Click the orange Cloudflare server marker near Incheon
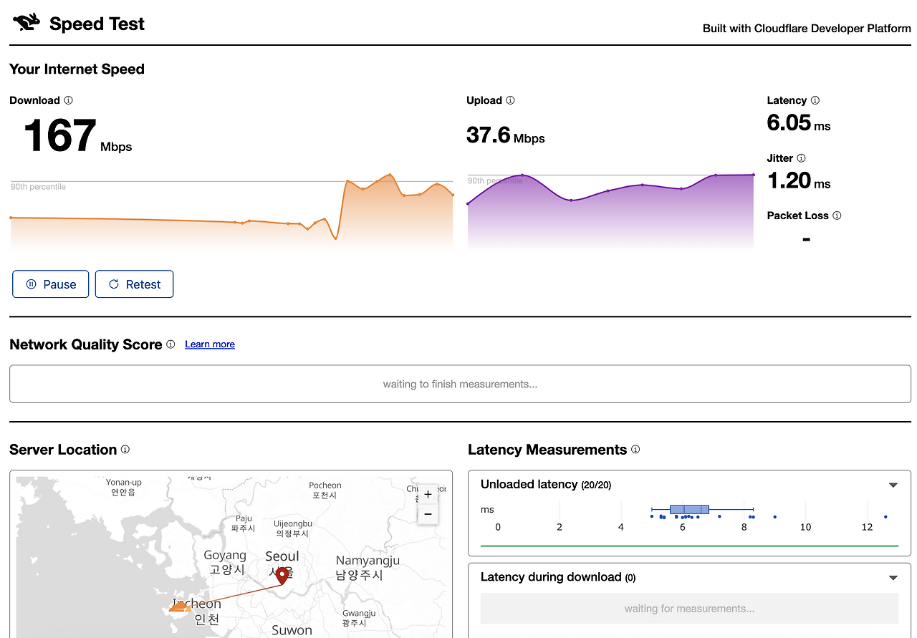Viewport: 917px width, 638px height. [180, 606]
